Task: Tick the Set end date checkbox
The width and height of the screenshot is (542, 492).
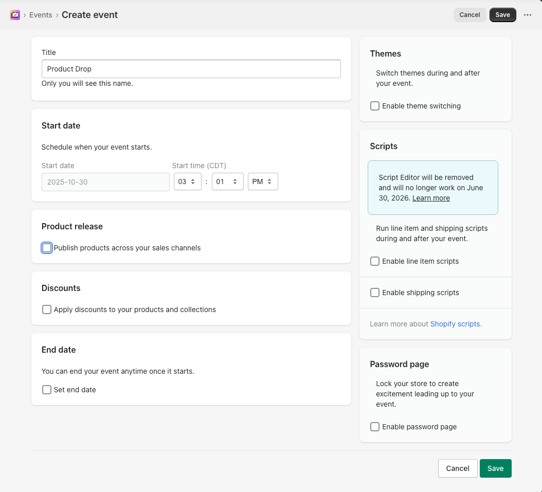Action: (x=47, y=390)
